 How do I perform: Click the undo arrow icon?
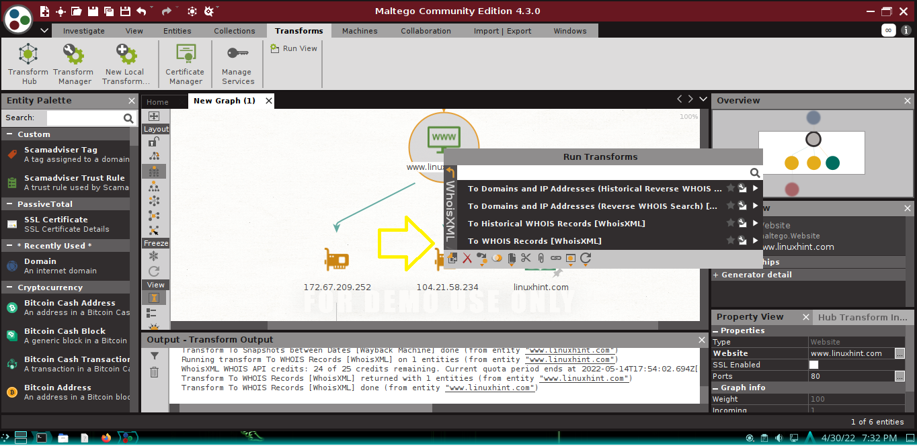click(x=141, y=11)
